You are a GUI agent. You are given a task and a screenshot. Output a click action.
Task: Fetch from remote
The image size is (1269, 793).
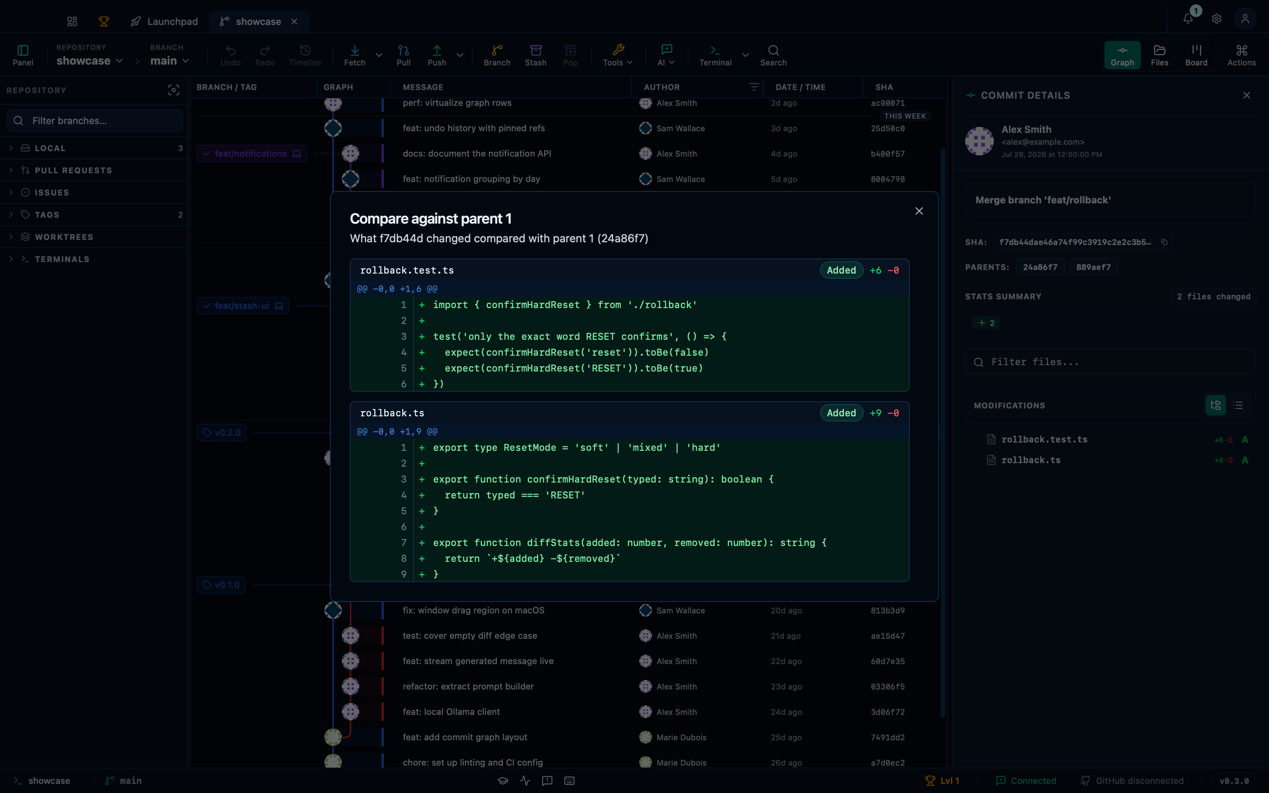click(x=355, y=55)
